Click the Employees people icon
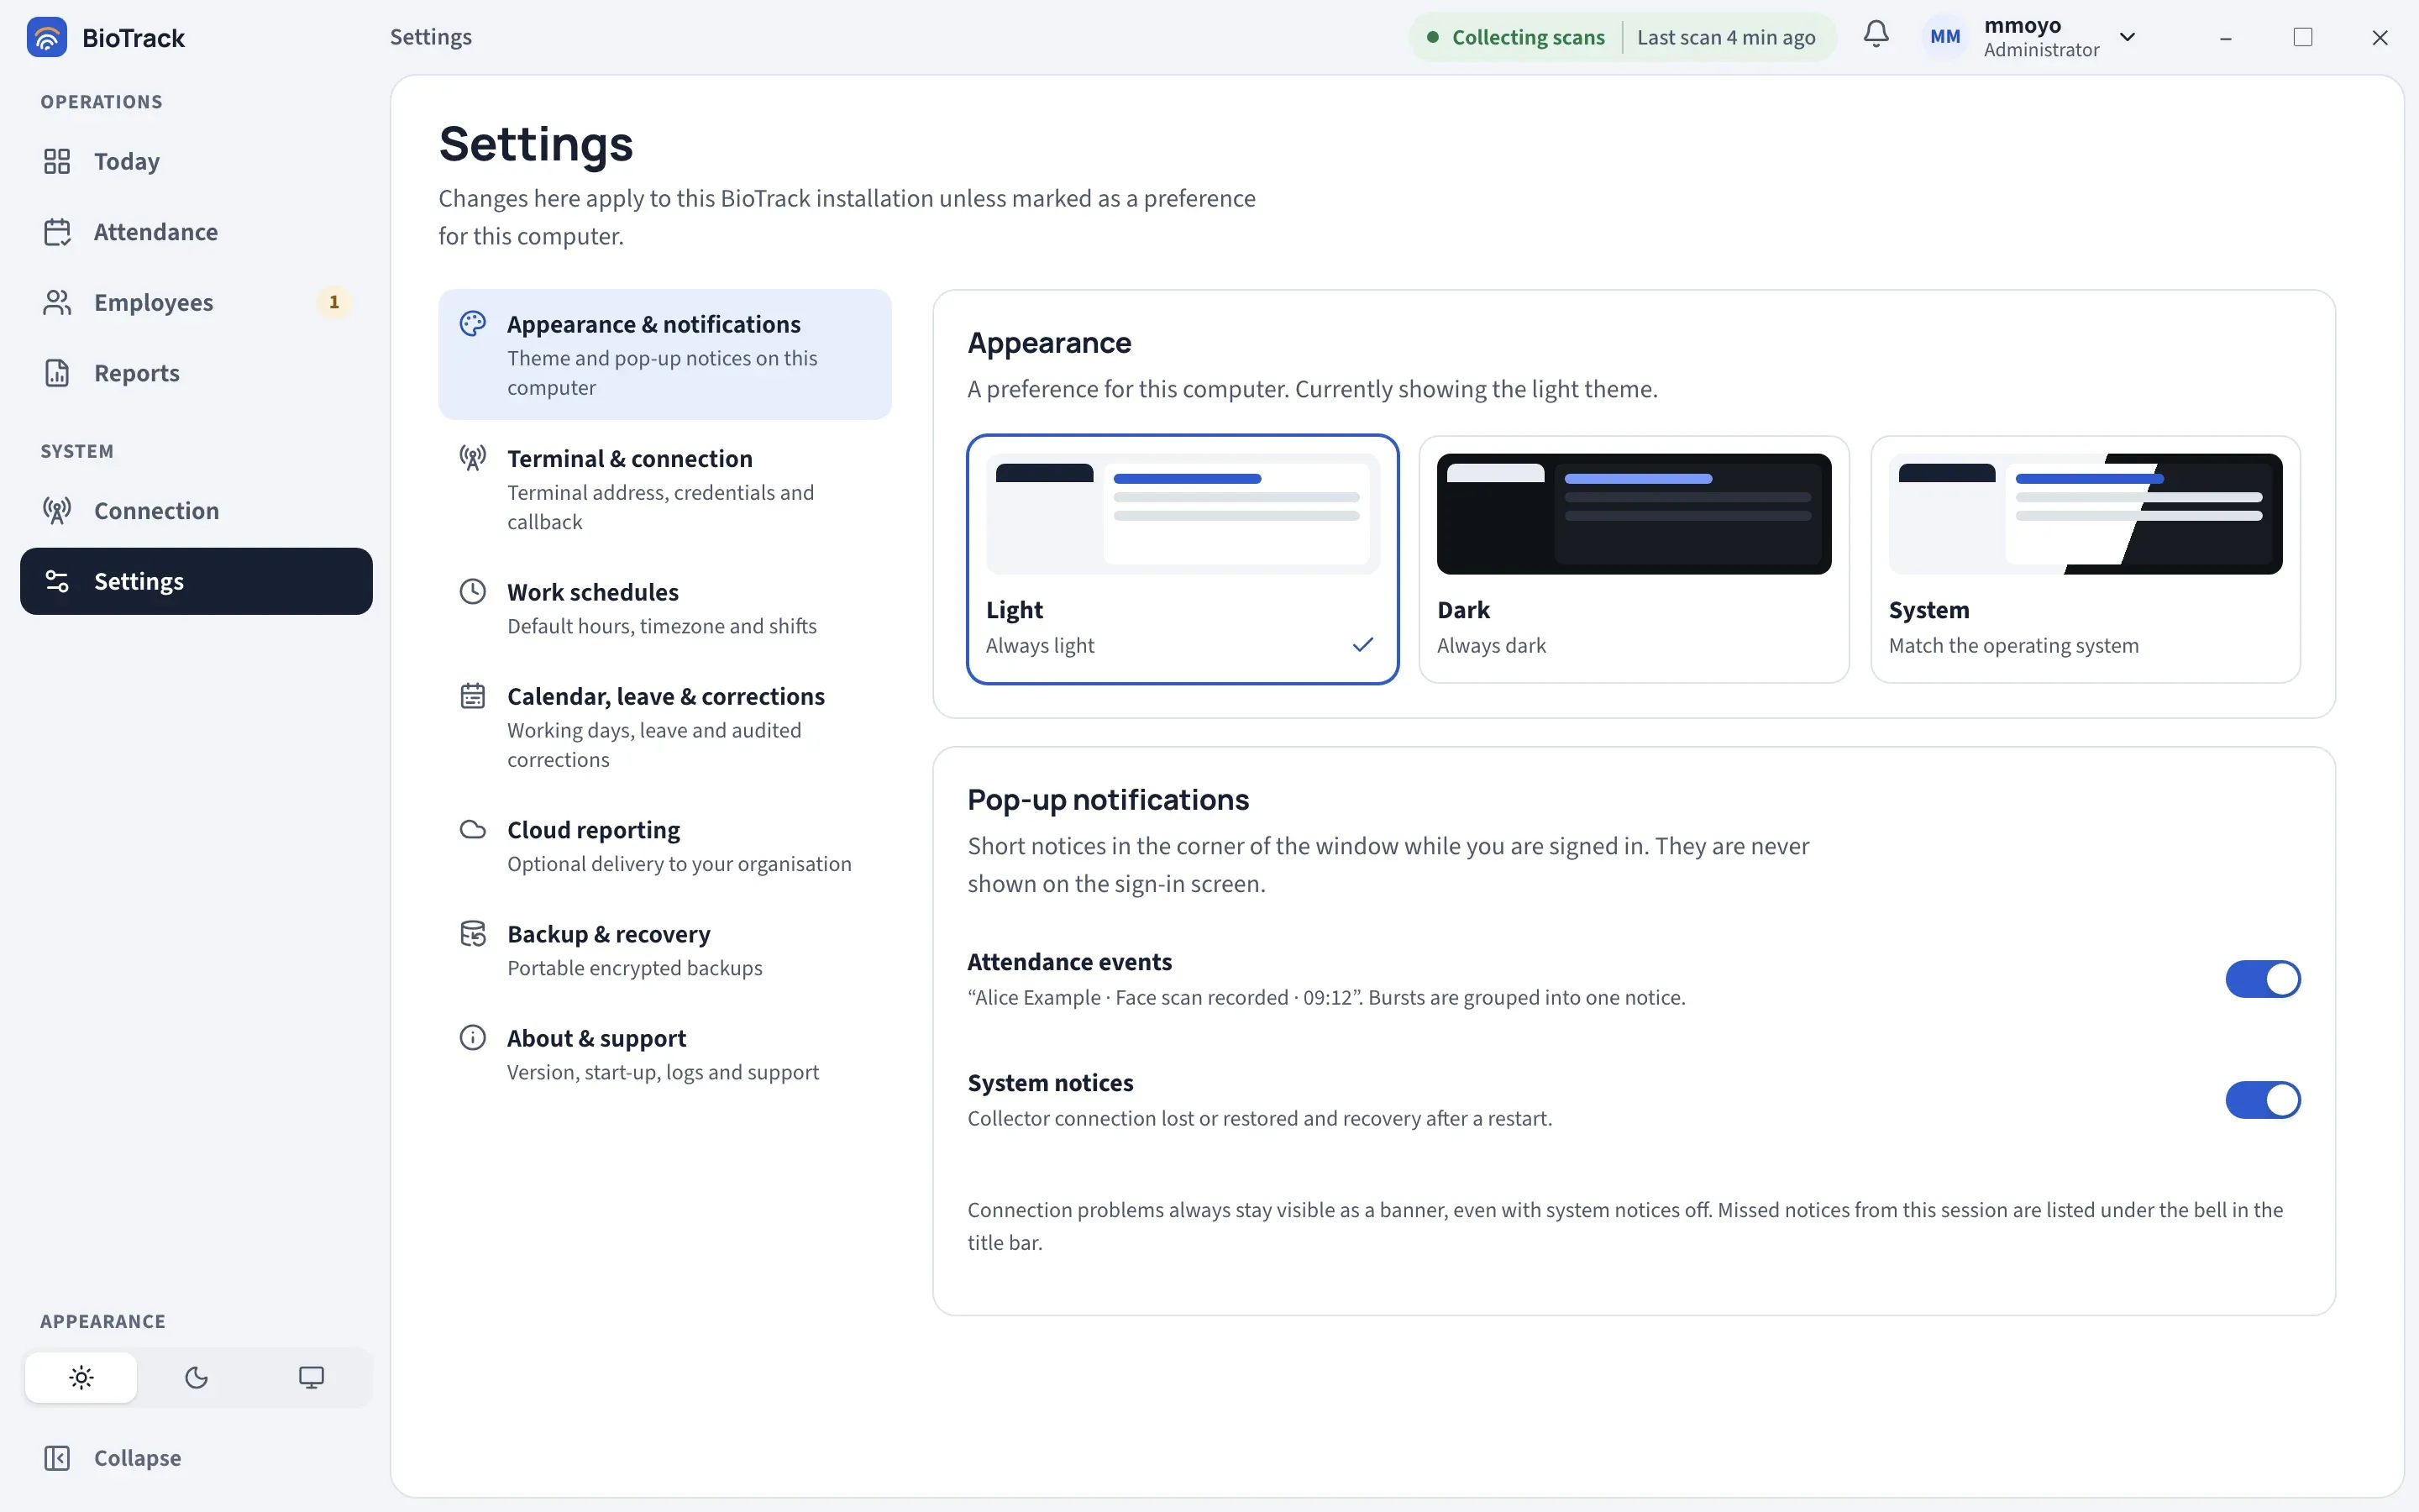 pos(57,302)
